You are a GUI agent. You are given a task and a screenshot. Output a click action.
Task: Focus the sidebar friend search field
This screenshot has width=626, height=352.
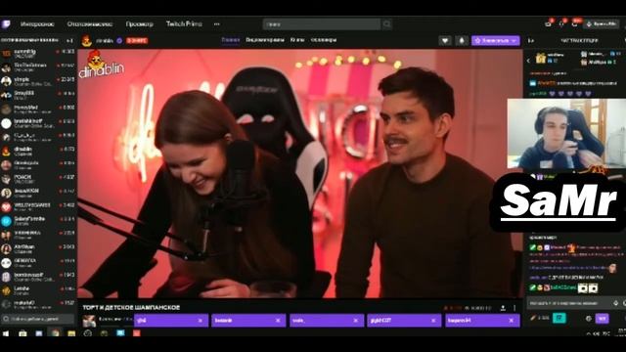pos(38,319)
